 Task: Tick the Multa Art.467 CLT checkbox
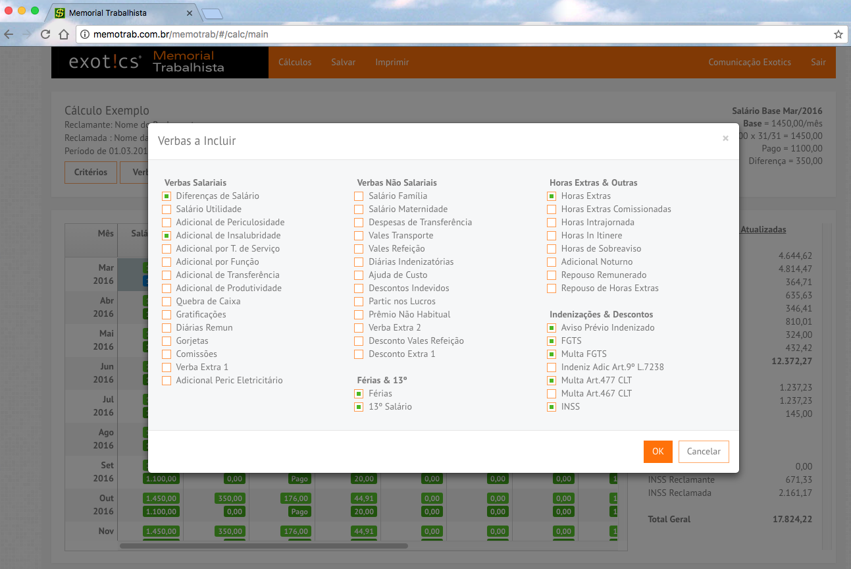click(552, 394)
